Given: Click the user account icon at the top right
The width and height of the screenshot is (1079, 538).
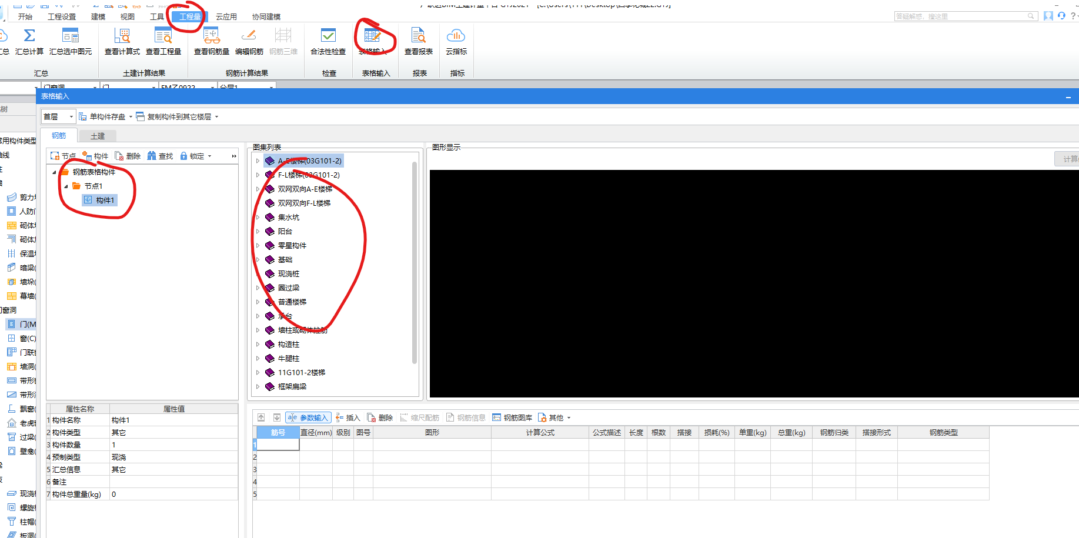Looking at the screenshot, I should tap(1048, 16).
